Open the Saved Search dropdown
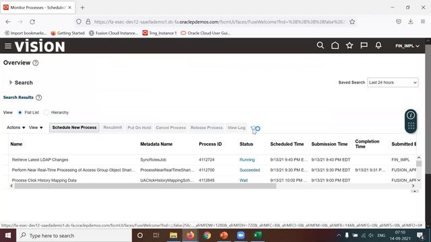The image size is (431, 242). [393, 83]
